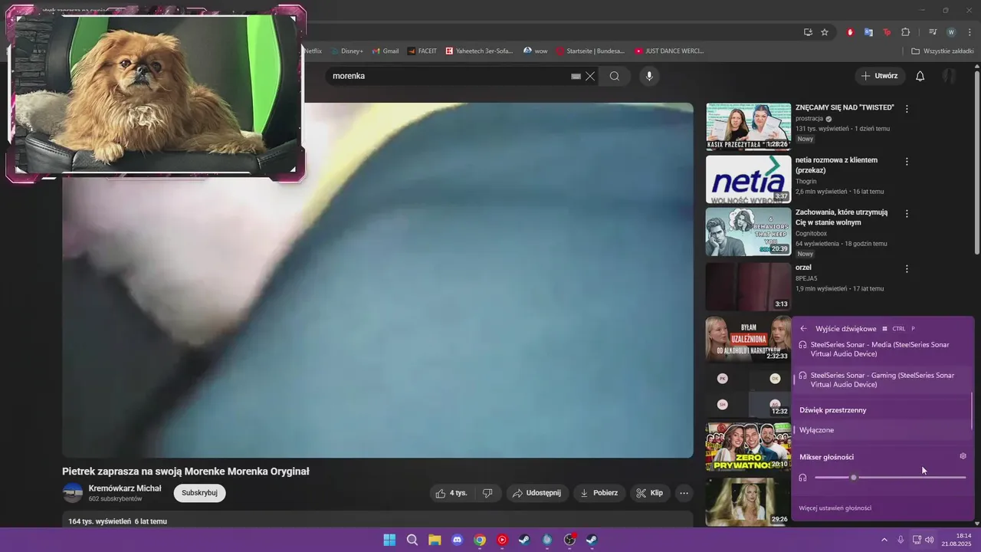Open Disney+ bookmark
Screen dimensions: 981x552
347,51
